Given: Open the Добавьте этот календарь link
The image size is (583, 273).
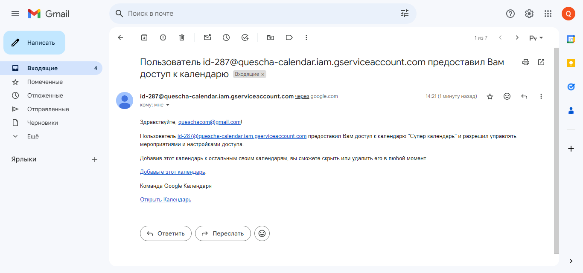Looking at the screenshot, I should click(x=172, y=172).
